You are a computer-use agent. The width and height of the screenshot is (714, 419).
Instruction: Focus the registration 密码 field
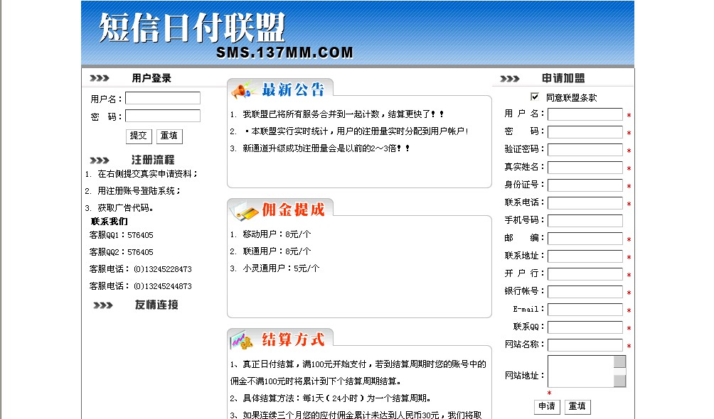tap(585, 132)
